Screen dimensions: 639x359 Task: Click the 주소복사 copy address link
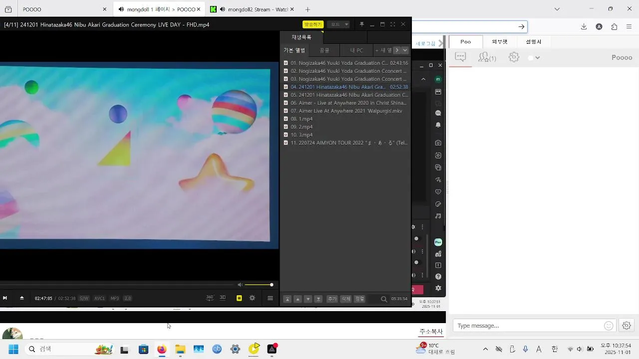click(x=431, y=332)
